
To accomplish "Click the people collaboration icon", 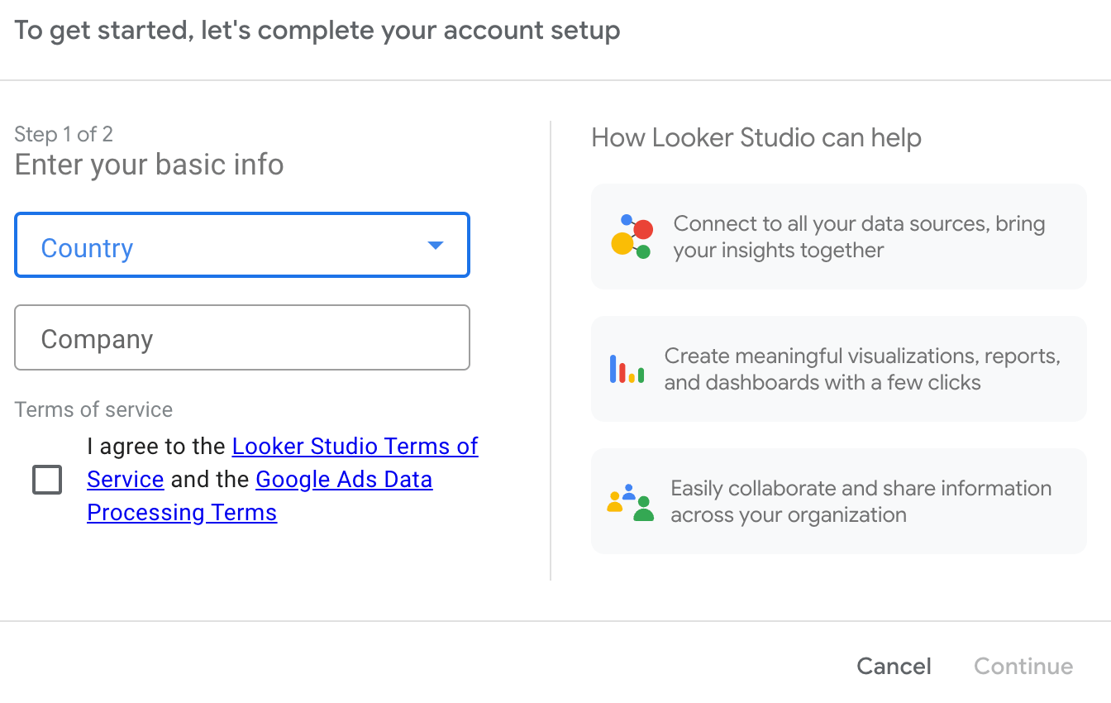I will pos(630,502).
